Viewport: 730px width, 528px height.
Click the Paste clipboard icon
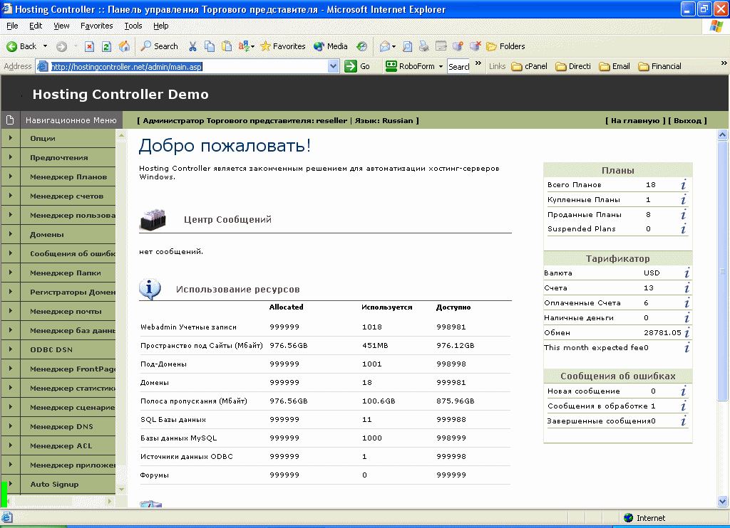click(x=227, y=46)
